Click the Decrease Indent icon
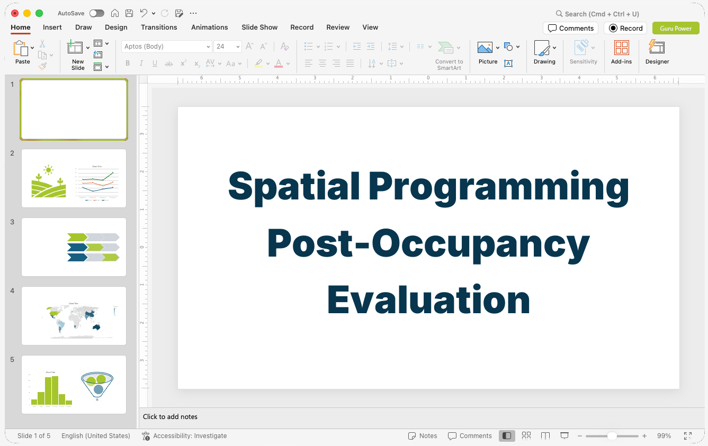This screenshot has width=708, height=446. click(x=357, y=47)
